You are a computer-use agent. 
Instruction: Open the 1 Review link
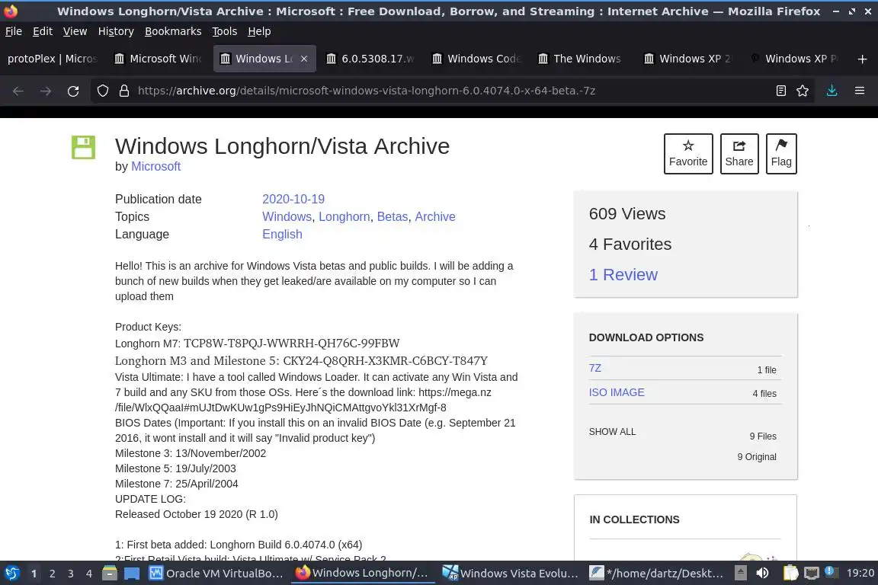tap(623, 274)
